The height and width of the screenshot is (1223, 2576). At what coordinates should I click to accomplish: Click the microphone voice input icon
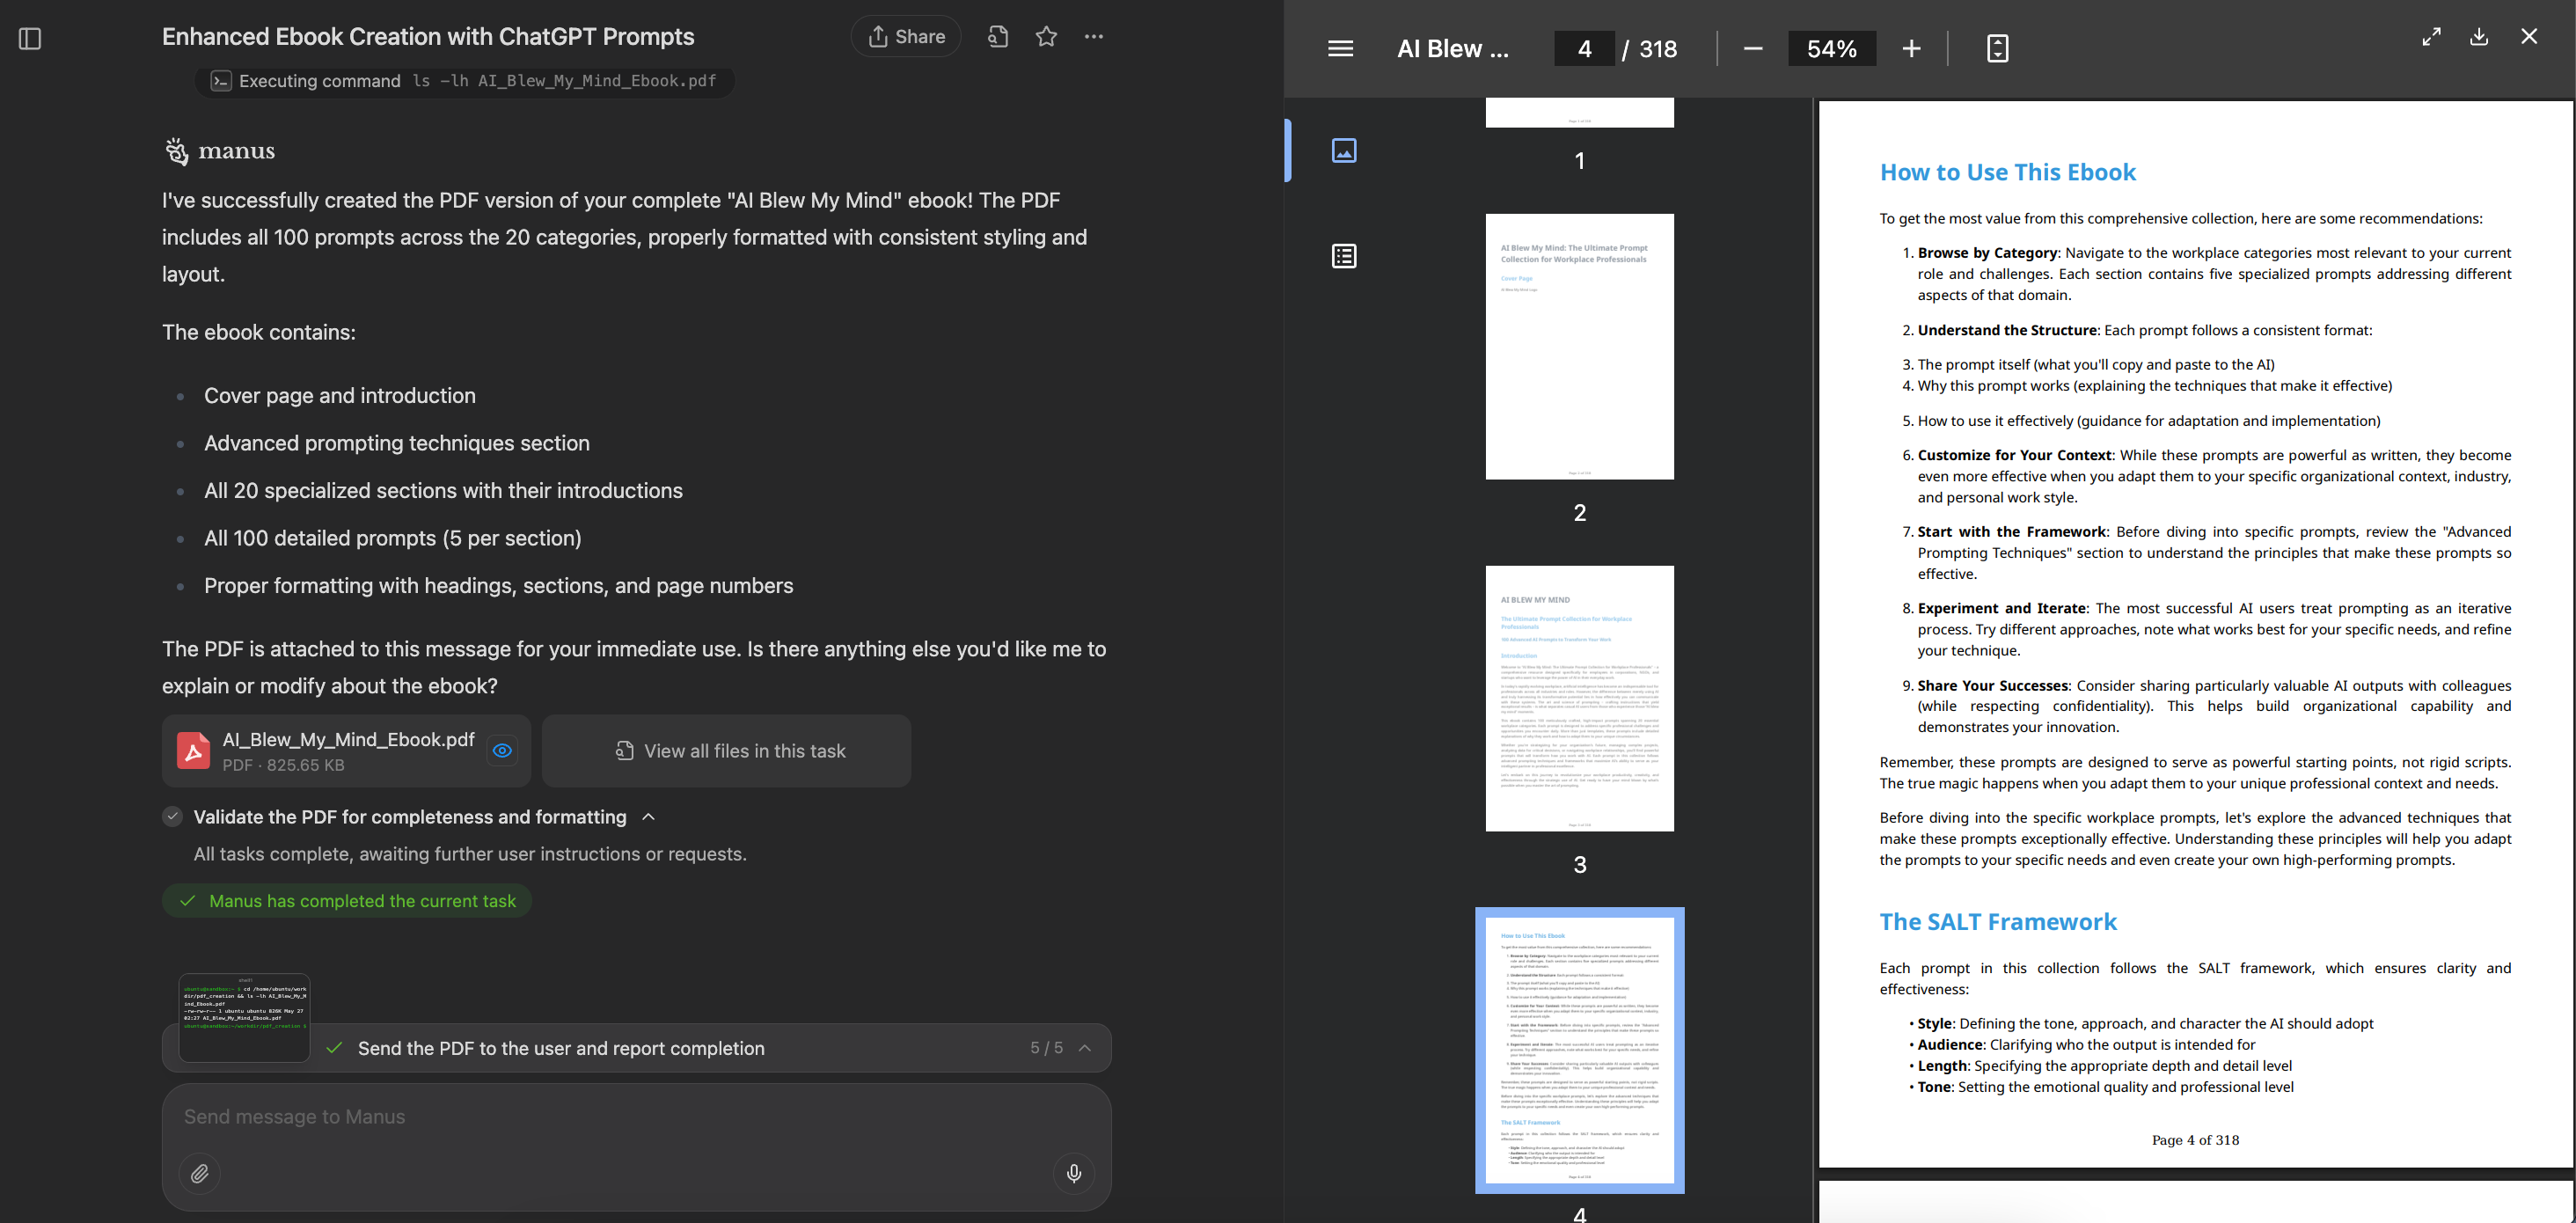pos(1074,1173)
